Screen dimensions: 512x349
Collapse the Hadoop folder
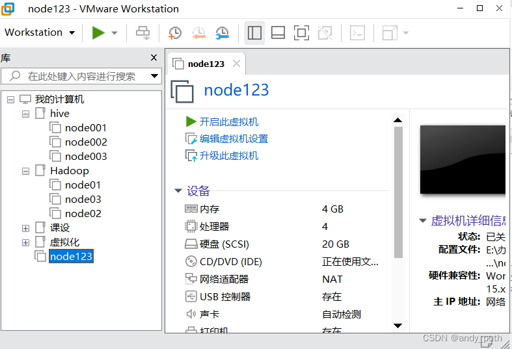[x=25, y=171]
